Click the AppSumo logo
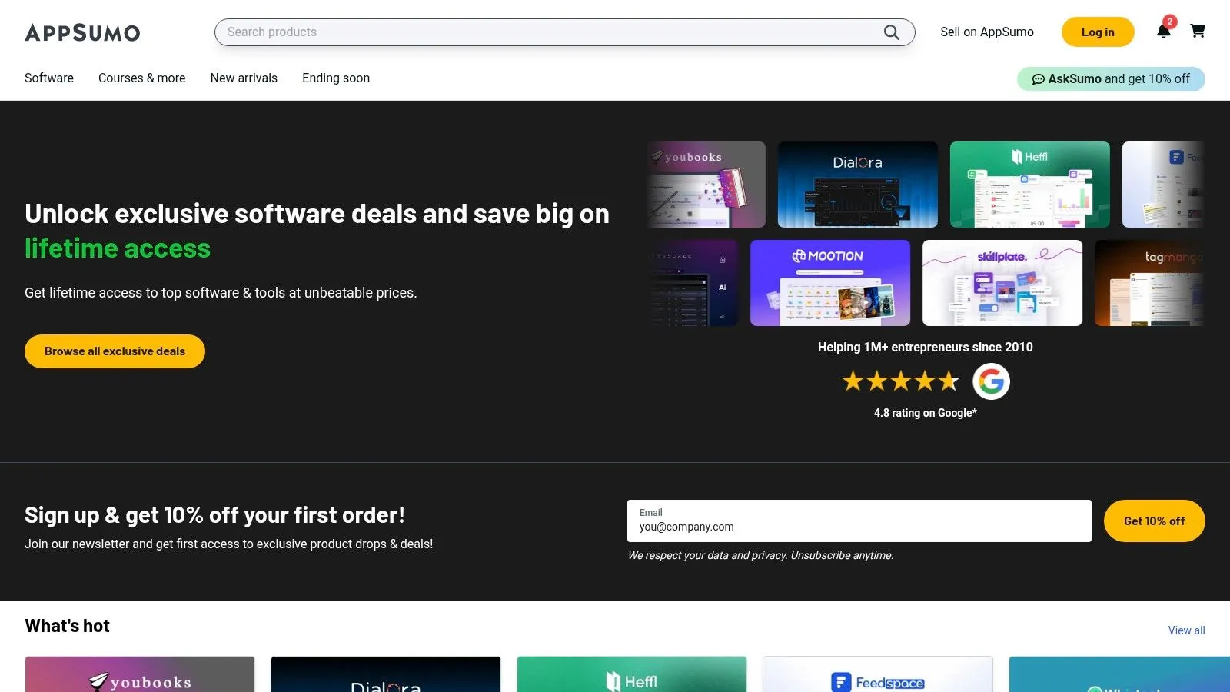This screenshot has height=692, width=1230. click(x=82, y=32)
